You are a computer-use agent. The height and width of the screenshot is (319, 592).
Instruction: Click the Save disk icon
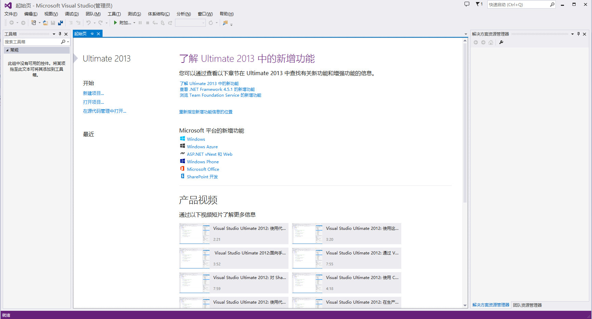coord(53,23)
